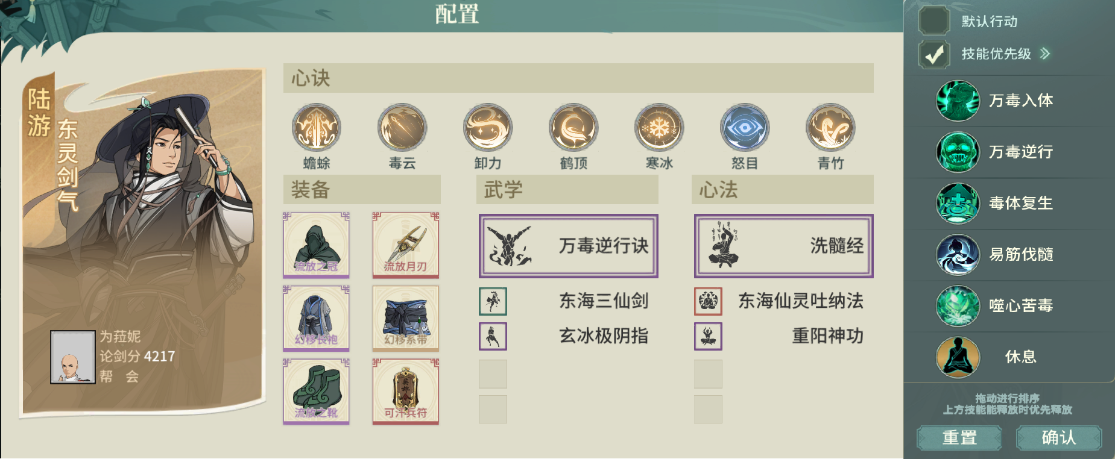
Task: Select the 可汗兵符 talisman equipment
Action: coord(406,392)
